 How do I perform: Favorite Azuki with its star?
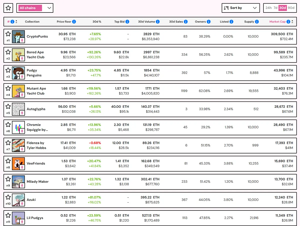point(8,197)
